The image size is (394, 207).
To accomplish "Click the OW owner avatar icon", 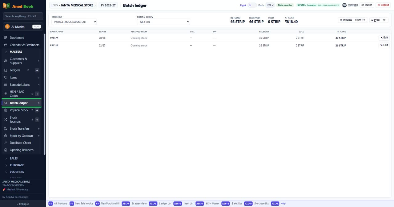I will coord(344,5).
